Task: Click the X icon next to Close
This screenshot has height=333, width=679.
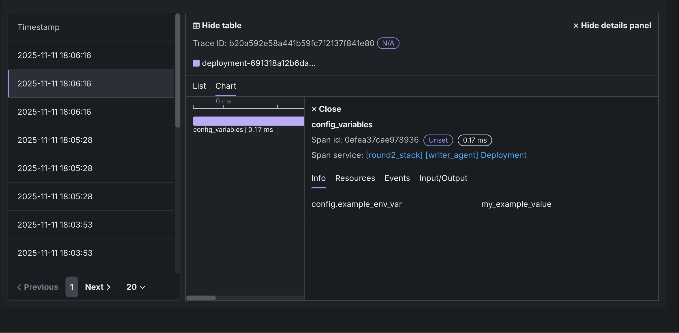Action: pos(314,109)
